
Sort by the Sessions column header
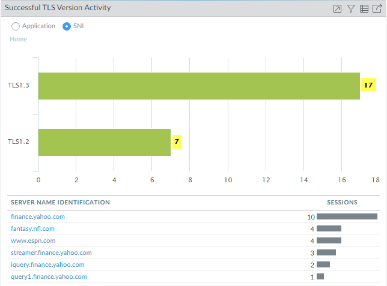[x=342, y=203]
